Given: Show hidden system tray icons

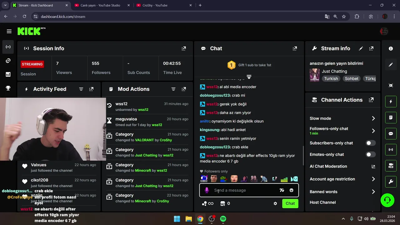Looking at the screenshot, I should point(343,219).
